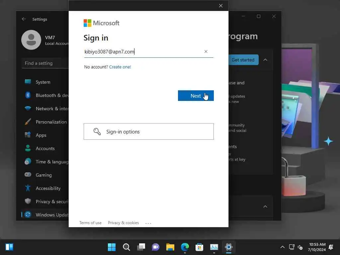This screenshot has height=255, width=340.
Task: Click the Next button in Sign in dialog
Action: pos(196,96)
